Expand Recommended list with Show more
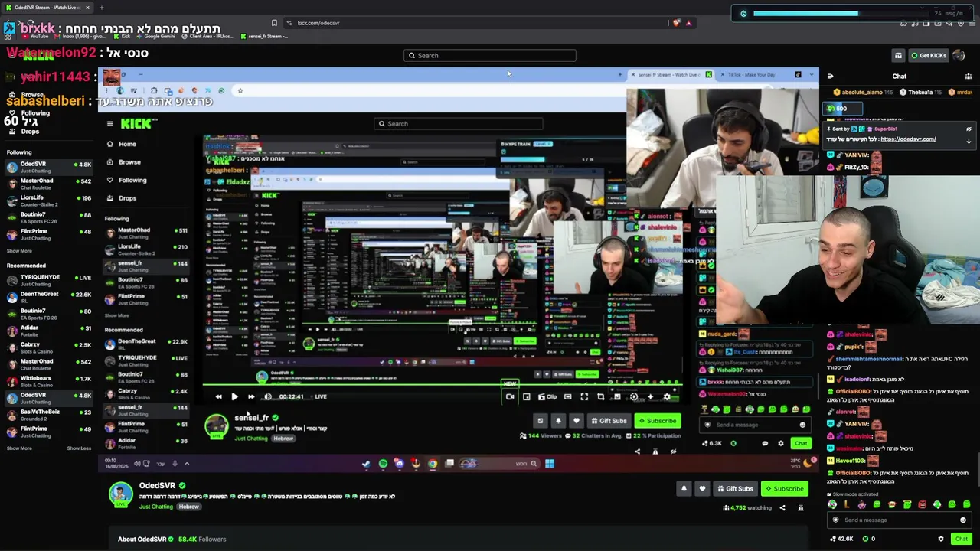980x551 pixels. 19,448
